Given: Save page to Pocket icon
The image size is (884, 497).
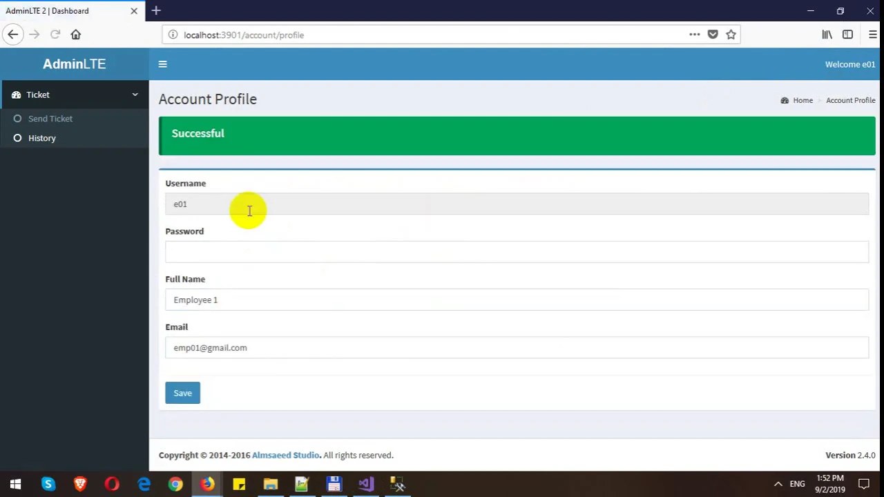Looking at the screenshot, I should tap(713, 35).
